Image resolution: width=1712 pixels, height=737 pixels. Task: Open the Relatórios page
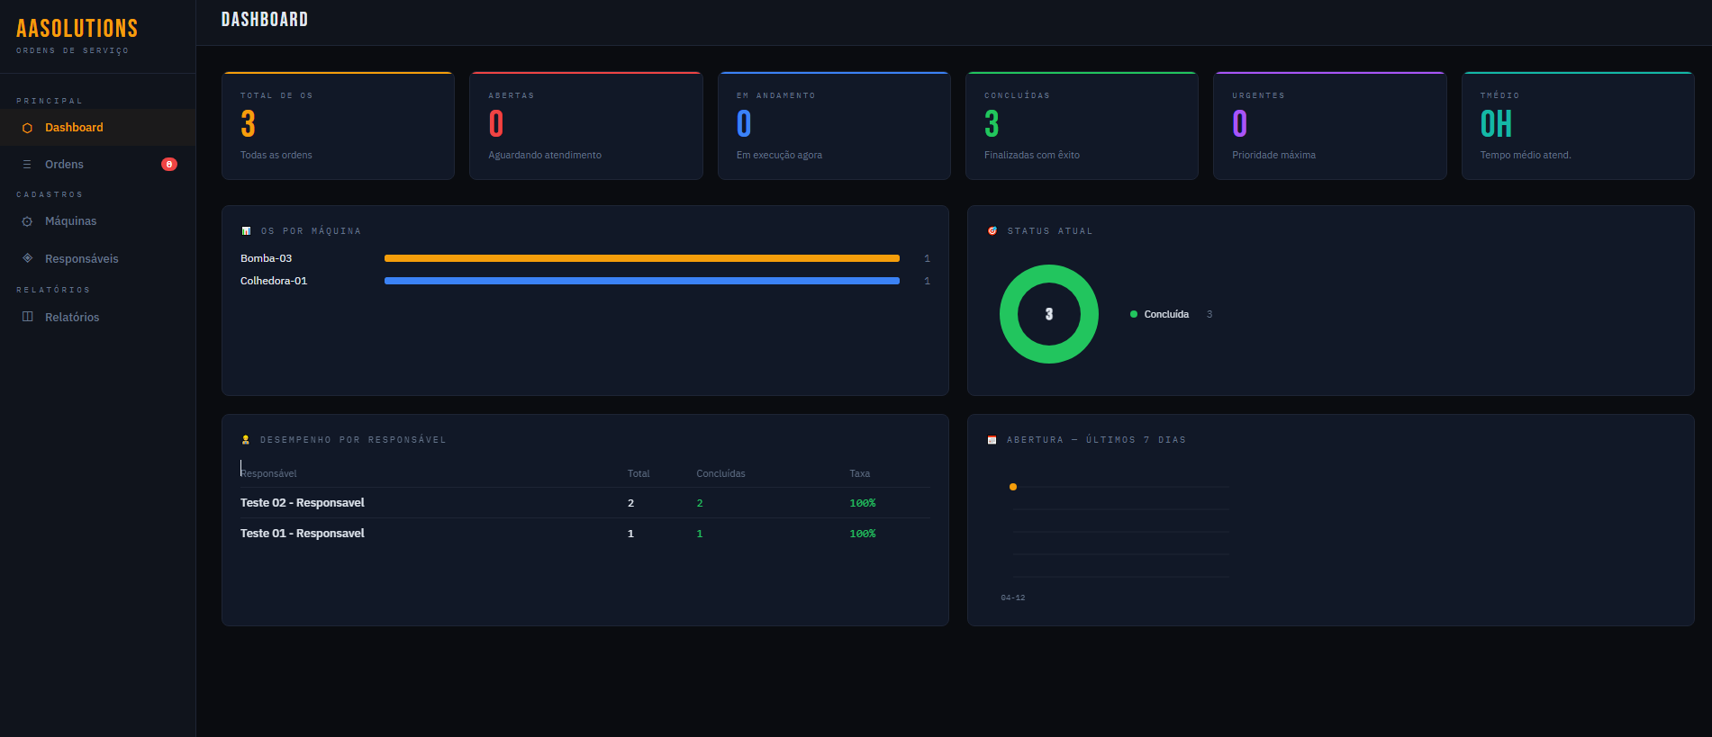point(97,317)
